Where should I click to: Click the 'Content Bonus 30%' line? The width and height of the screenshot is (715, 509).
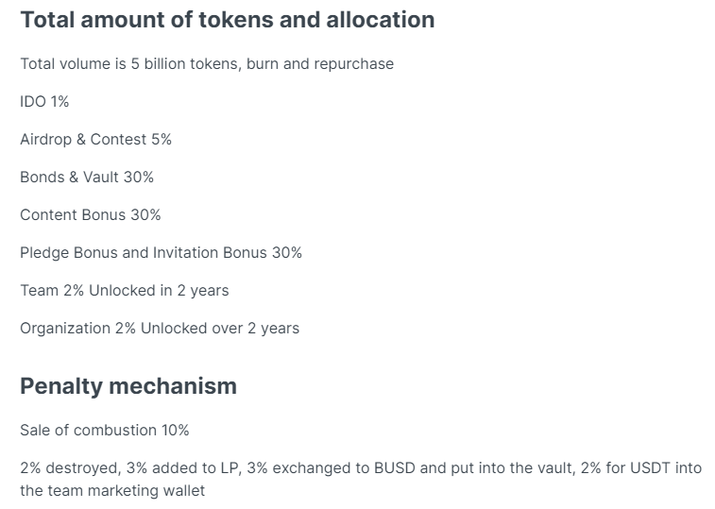(91, 215)
